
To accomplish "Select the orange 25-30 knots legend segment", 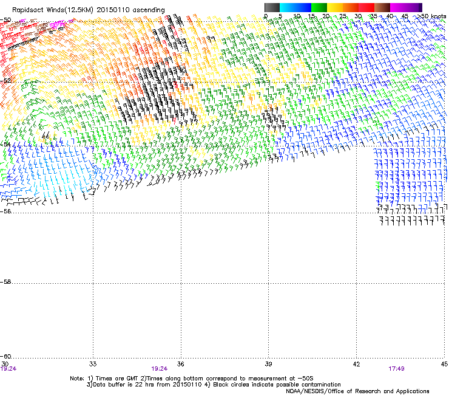I will 351,7.
